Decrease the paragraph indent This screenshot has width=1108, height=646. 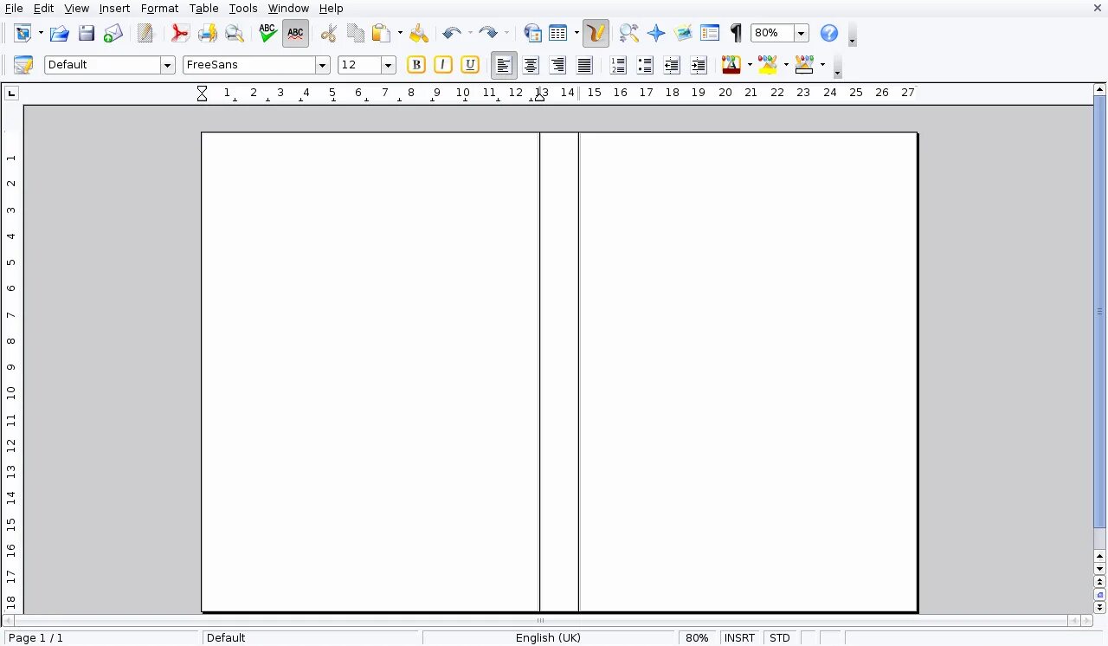pyautogui.click(x=672, y=65)
